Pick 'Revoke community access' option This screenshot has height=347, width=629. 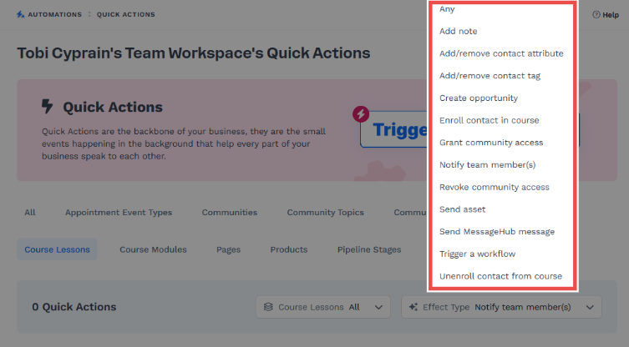pos(495,187)
